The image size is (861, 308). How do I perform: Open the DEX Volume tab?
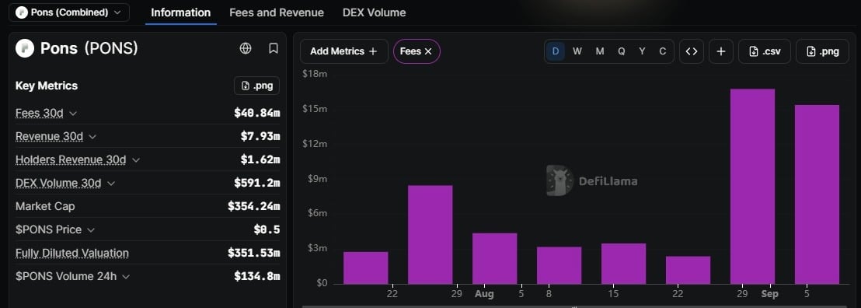pyautogui.click(x=374, y=12)
